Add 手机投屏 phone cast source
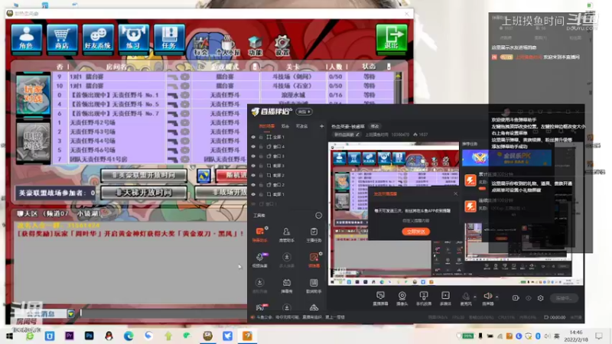This screenshot has width=612, height=344. point(424,298)
